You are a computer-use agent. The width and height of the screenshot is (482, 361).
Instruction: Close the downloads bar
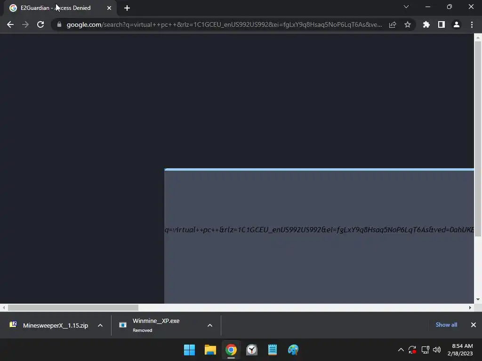(474, 325)
